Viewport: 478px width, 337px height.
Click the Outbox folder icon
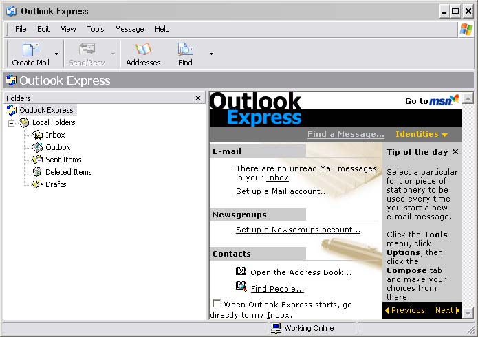(x=38, y=147)
